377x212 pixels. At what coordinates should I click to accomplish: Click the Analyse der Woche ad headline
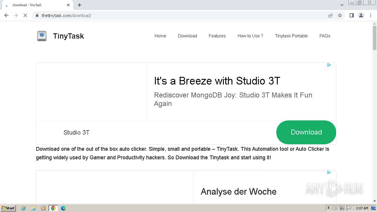coord(239,192)
